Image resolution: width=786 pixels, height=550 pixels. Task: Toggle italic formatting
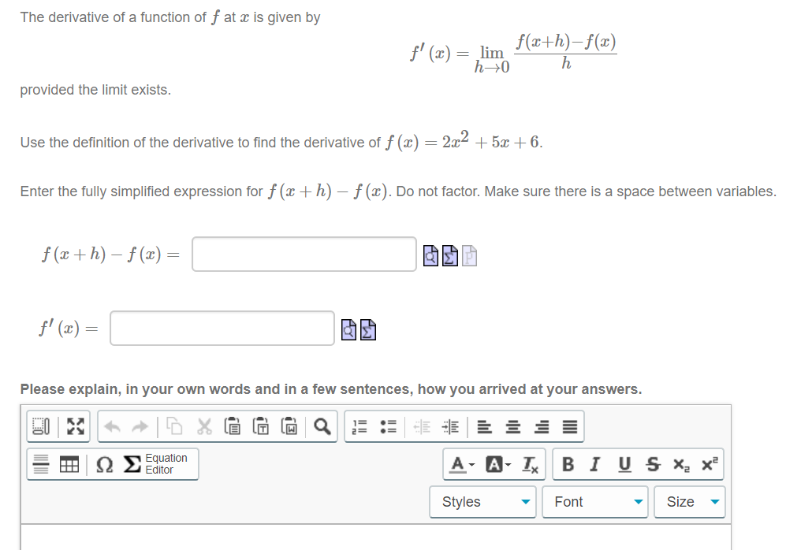594,463
